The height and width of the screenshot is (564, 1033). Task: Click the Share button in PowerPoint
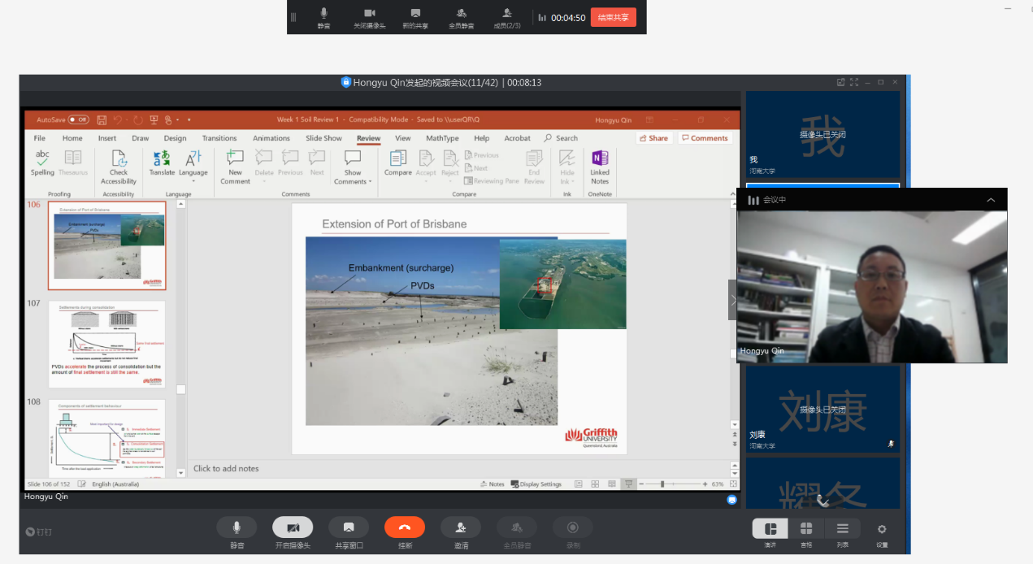[653, 138]
